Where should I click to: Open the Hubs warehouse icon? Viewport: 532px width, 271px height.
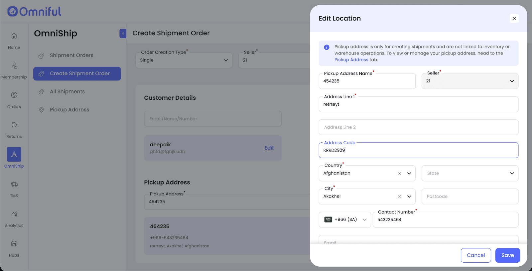[14, 243]
